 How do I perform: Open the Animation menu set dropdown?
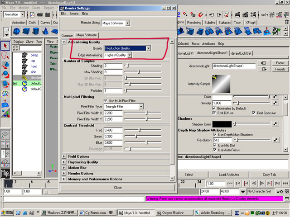(x=23, y=14)
